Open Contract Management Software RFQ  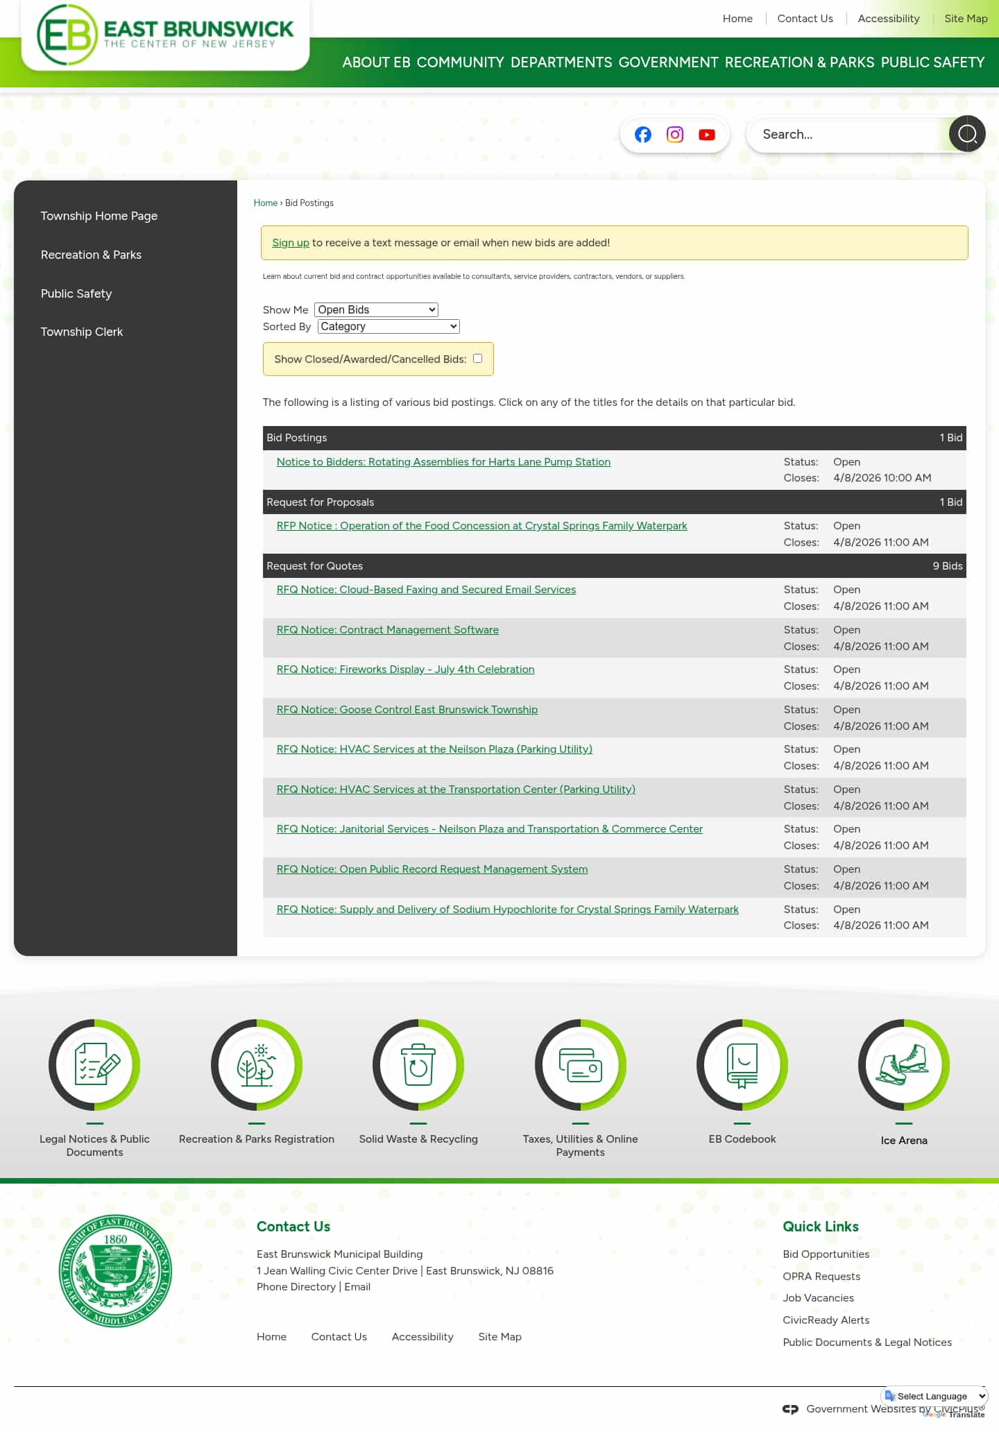pos(388,630)
